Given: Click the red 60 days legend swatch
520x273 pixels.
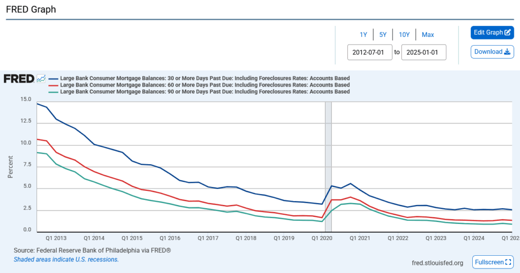Looking at the screenshot, I should 53,85.
